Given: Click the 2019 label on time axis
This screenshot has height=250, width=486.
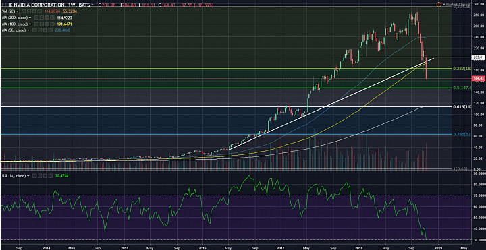Looking at the screenshot, I should [x=437, y=247].
